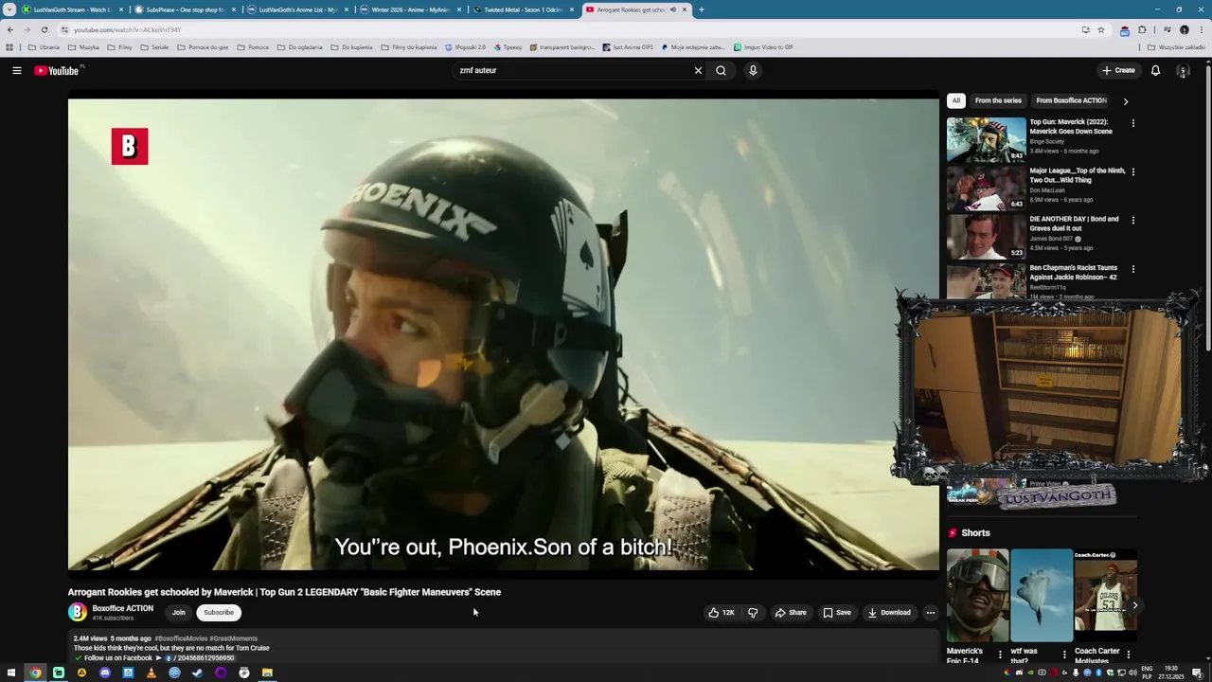The height and width of the screenshot is (682, 1212).
Task: Dislike the video with thumbs-down
Action: 753,612
